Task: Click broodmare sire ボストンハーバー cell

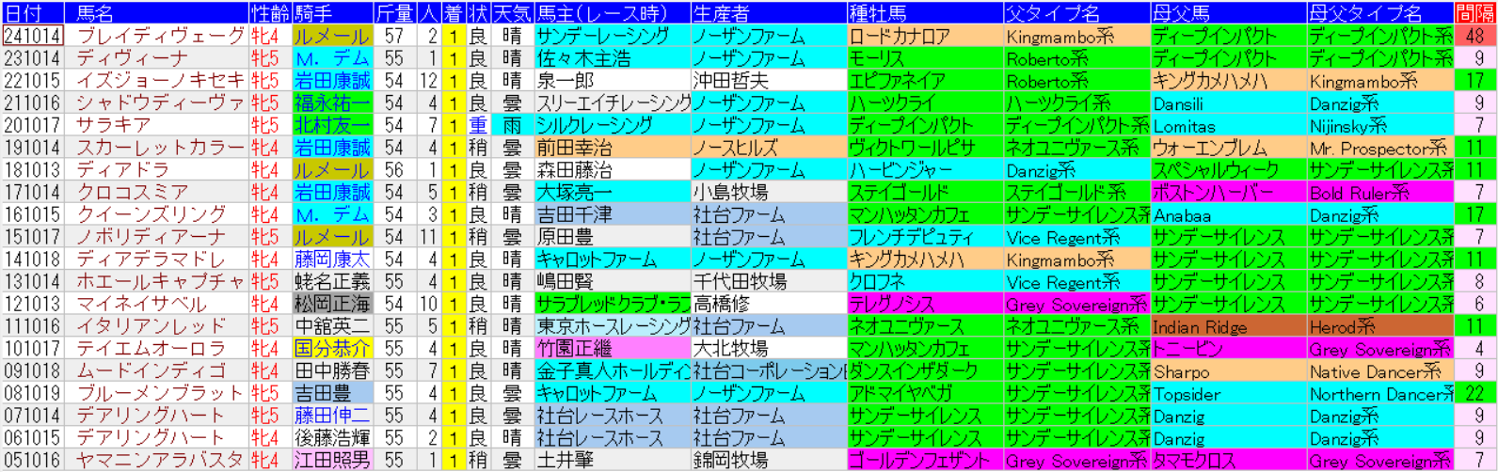Action: pos(1228,193)
